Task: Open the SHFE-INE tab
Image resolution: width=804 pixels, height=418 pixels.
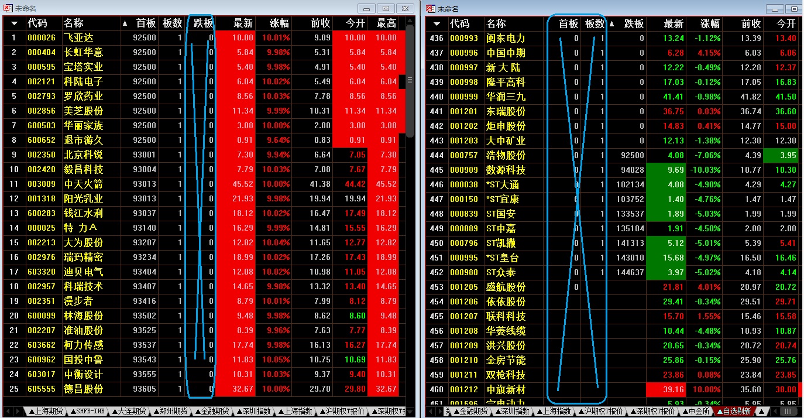Action: 88,411
